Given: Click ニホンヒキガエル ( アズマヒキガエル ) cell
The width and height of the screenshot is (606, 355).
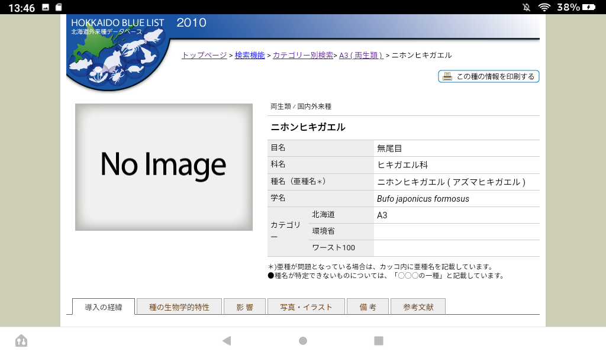Looking at the screenshot, I should click(x=456, y=182).
